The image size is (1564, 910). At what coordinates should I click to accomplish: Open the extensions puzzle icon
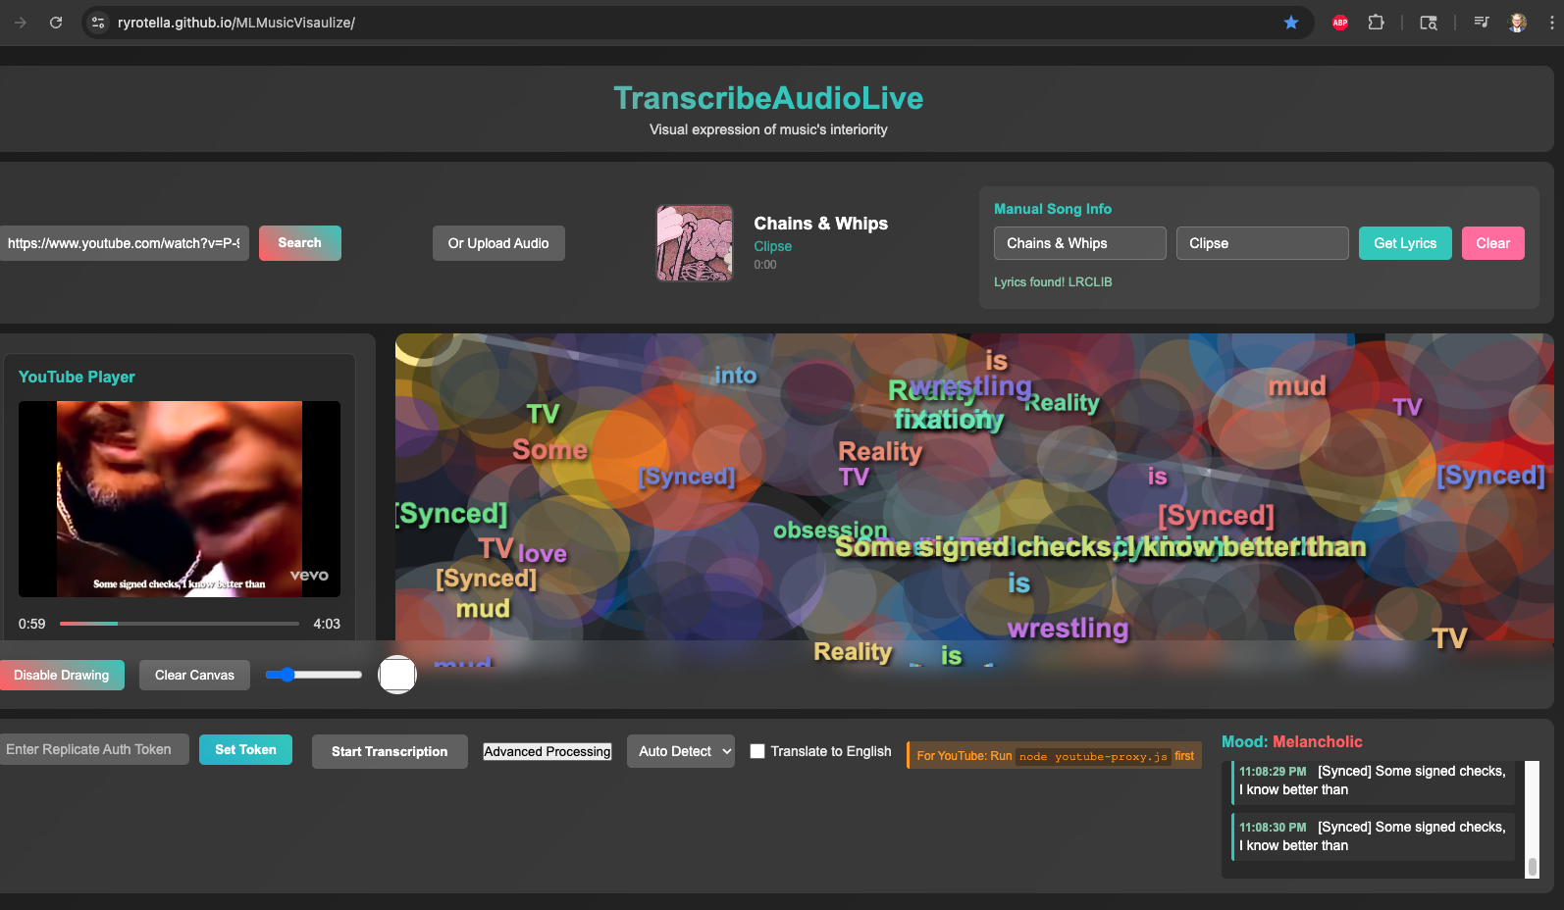1377,23
